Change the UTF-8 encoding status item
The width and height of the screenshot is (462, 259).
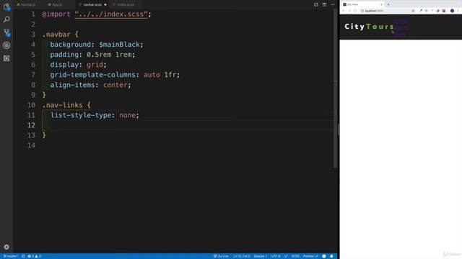tap(276, 256)
